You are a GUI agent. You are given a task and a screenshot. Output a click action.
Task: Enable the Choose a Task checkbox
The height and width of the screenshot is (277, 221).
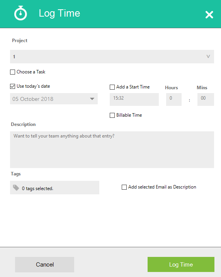coord(12,72)
